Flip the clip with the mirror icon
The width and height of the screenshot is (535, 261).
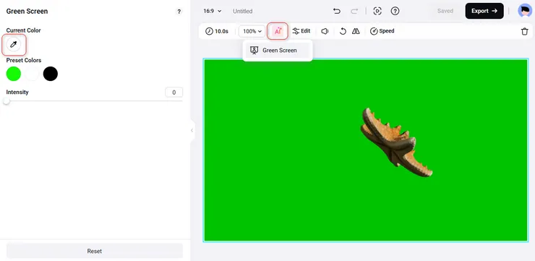(x=356, y=31)
